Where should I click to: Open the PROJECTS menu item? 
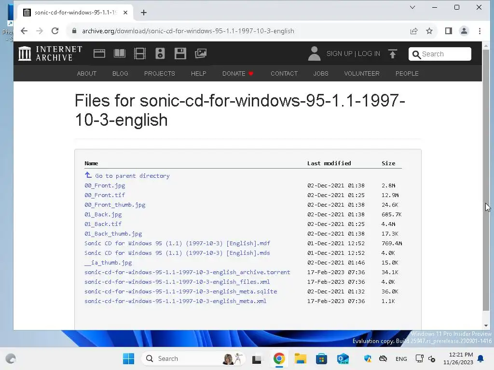click(x=159, y=73)
